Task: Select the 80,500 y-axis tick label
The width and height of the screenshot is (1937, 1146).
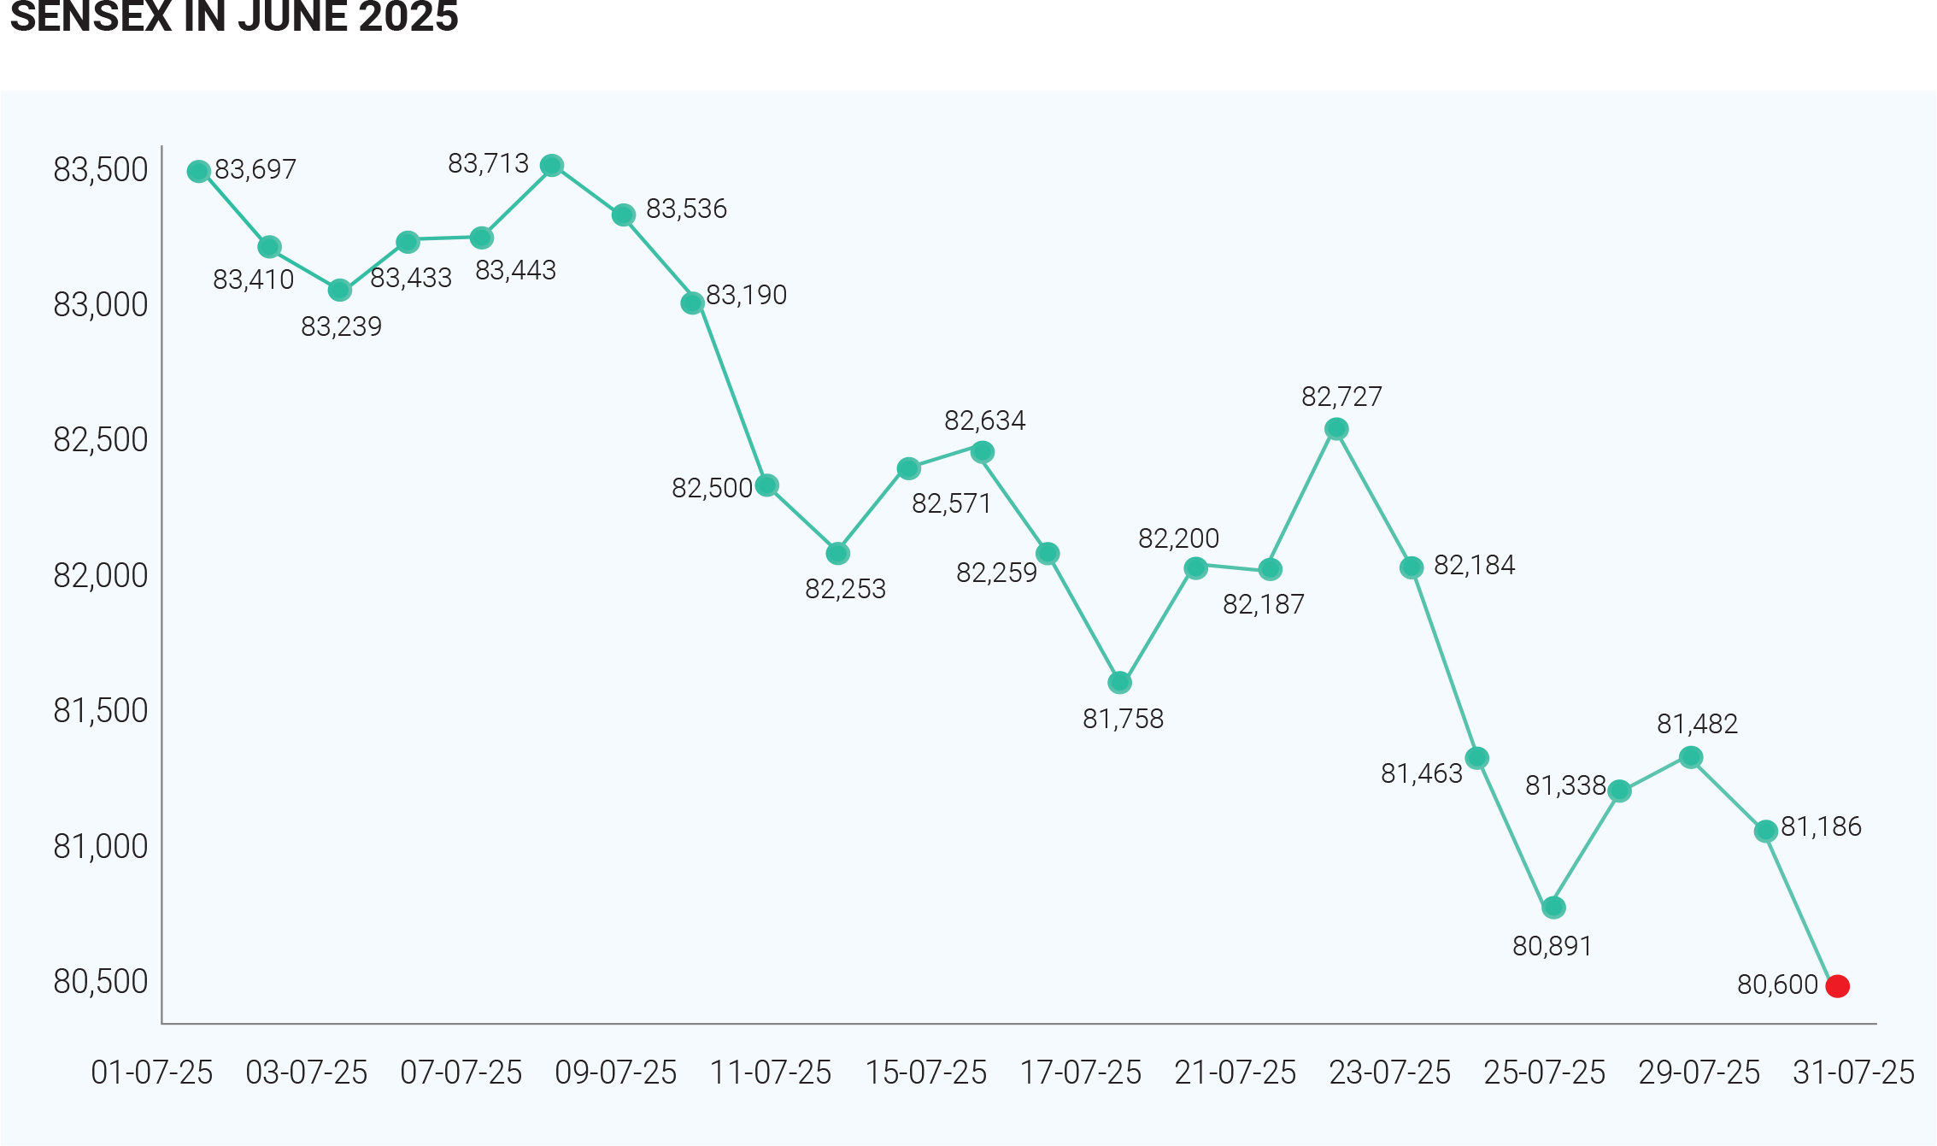Action: [101, 982]
